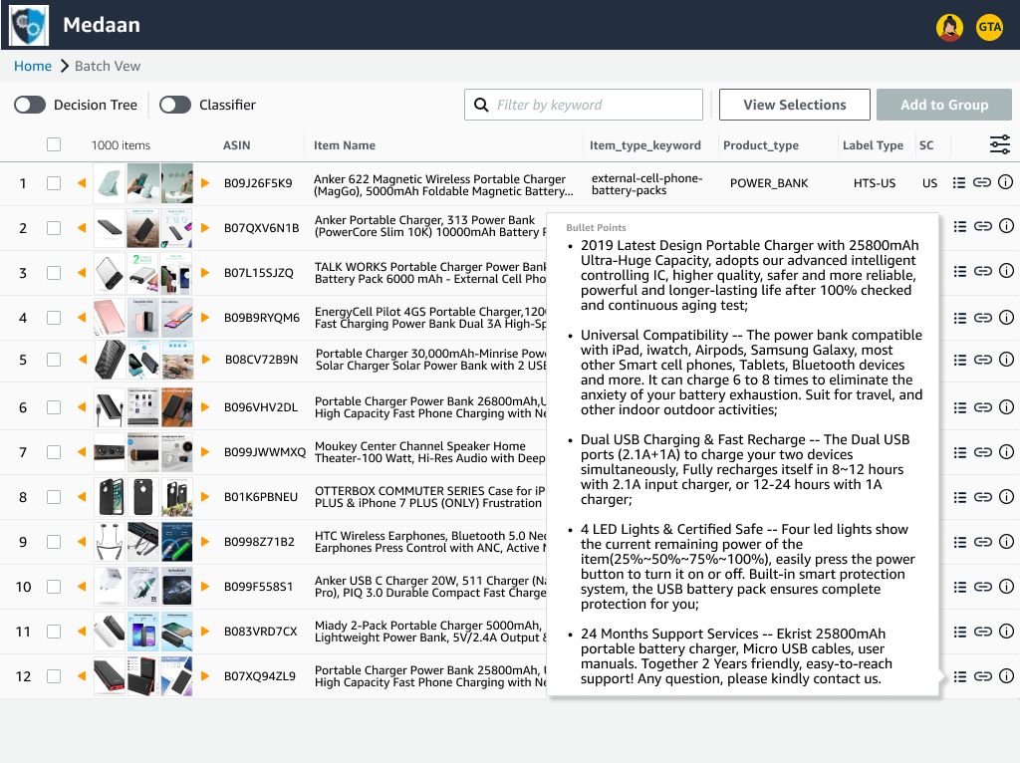Click bullet points icon for row B07XQ94ZL9
This screenshot has height=763, width=1020.
pyautogui.click(x=959, y=676)
